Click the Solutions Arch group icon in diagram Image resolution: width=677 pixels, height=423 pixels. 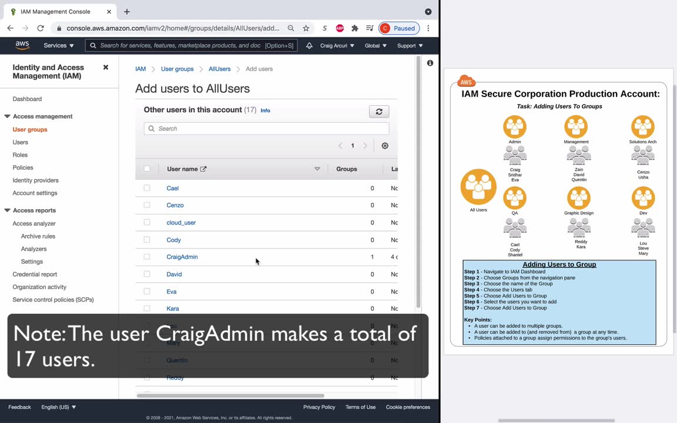[643, 126]
